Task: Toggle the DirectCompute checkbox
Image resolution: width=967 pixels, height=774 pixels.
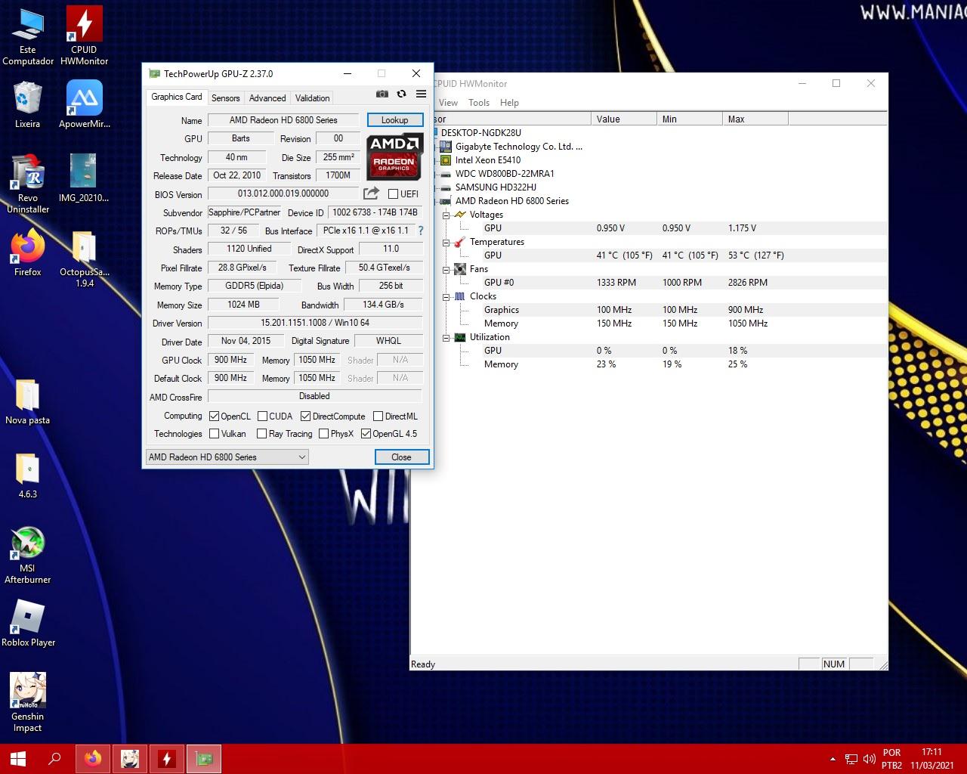Action: click(305, 416)
